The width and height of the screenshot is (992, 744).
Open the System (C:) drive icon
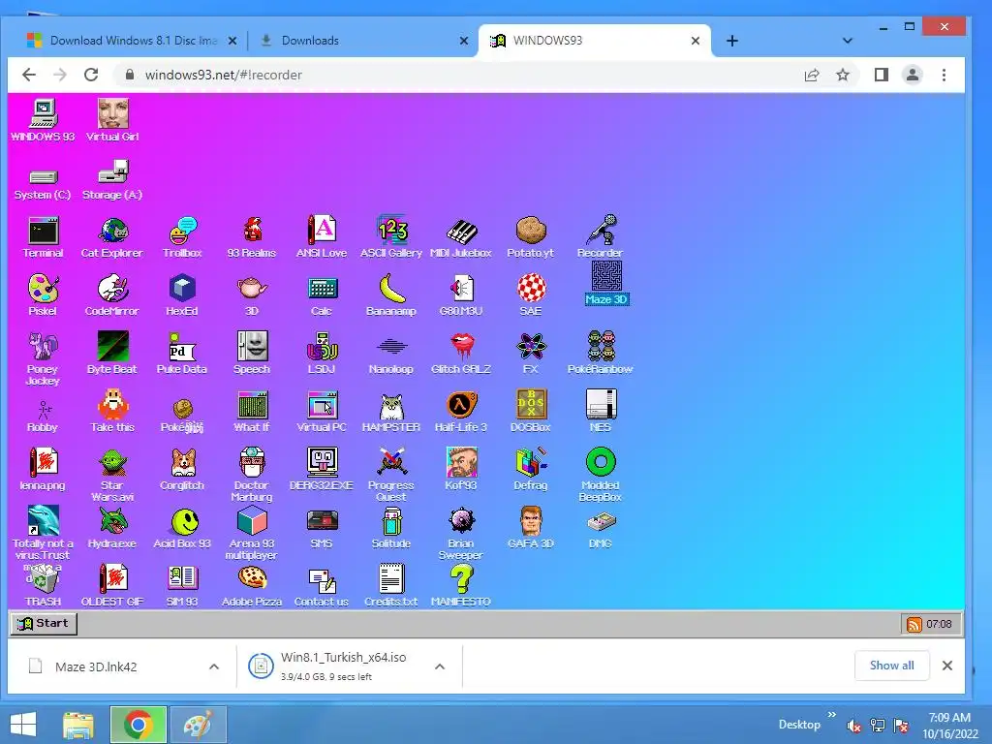(43, 183)
